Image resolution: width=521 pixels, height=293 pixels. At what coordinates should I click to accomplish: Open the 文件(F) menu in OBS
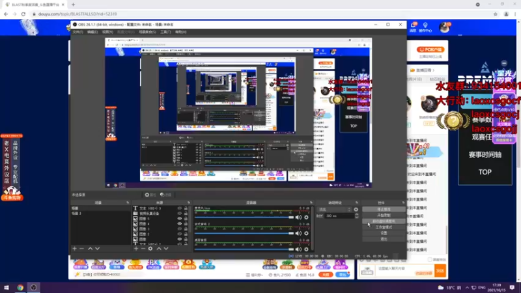pos(77,32)
